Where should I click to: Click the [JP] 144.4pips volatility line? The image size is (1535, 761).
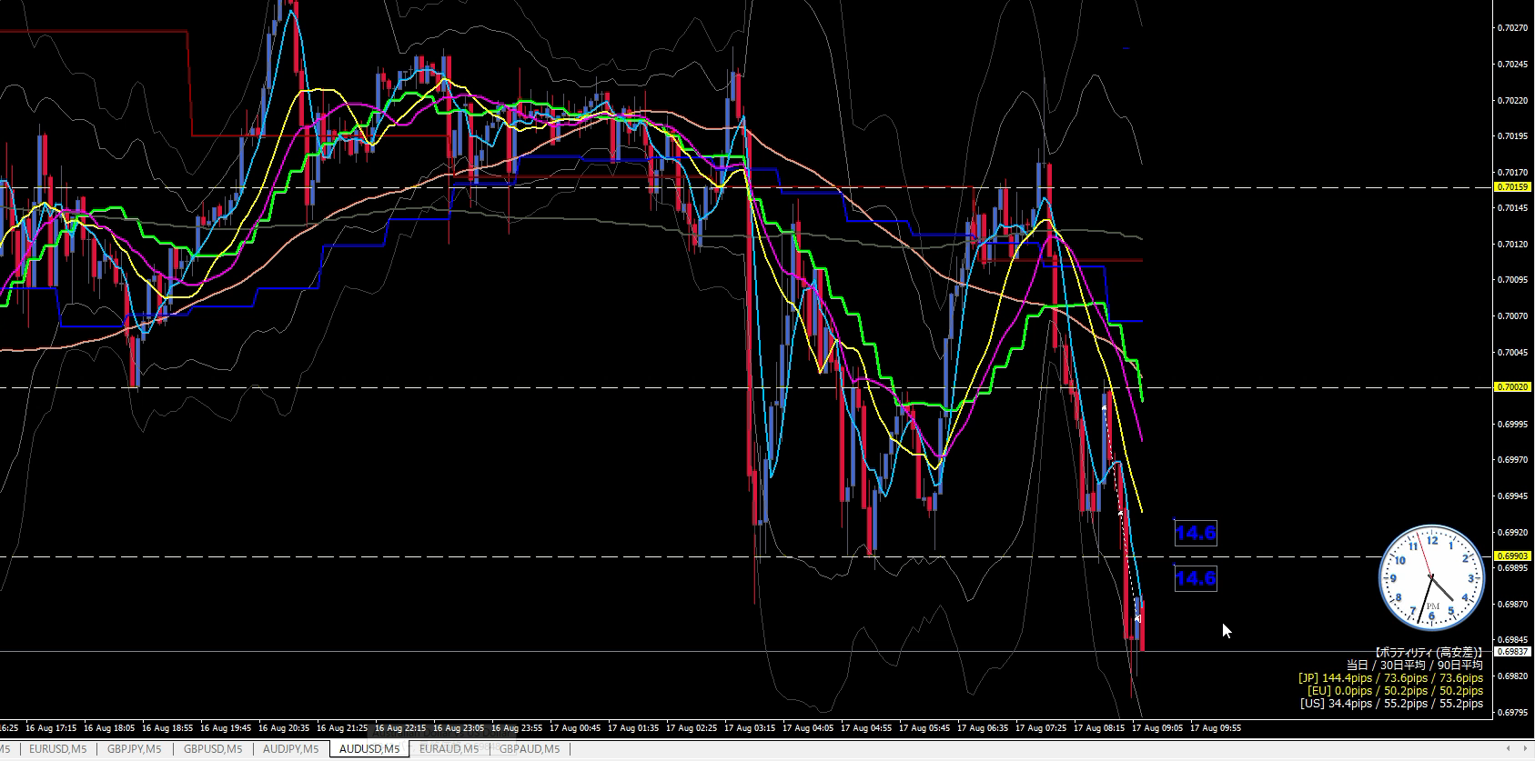tap(1390, 678)
